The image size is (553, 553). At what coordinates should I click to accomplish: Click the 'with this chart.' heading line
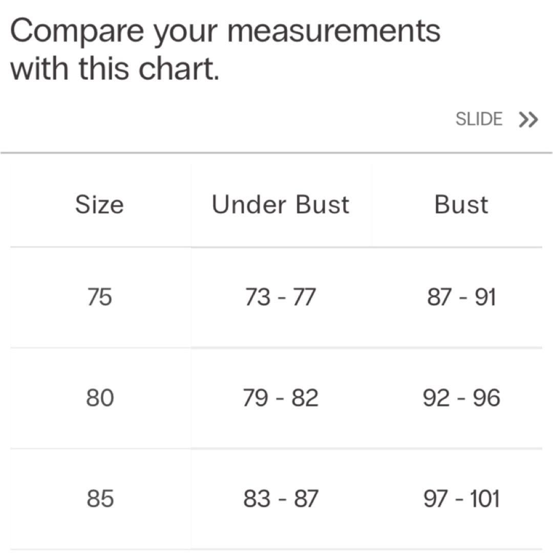(x=115, y=68)
